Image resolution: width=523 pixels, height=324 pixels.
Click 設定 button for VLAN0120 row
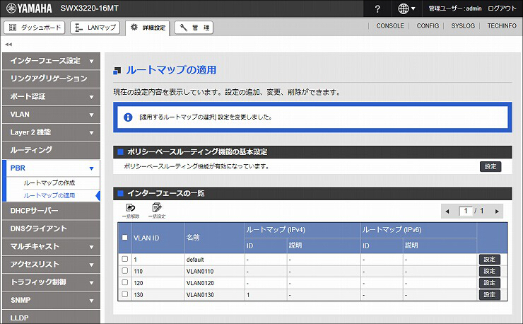(489, 282)
